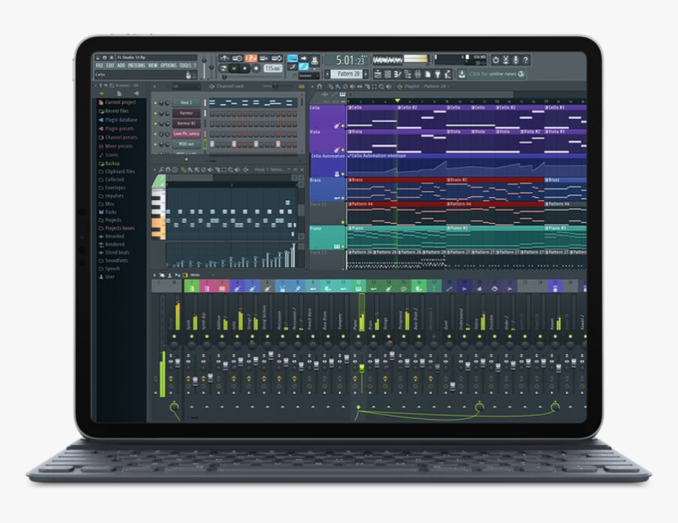Select the slice tool in the playlist toolbar

pyautogui.click(x=366, y=87)
